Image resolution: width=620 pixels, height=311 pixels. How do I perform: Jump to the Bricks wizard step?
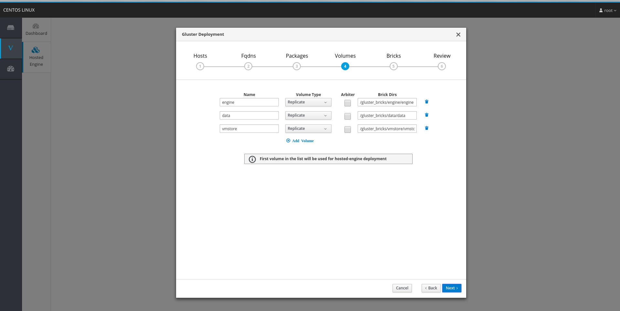coord(393,66)
